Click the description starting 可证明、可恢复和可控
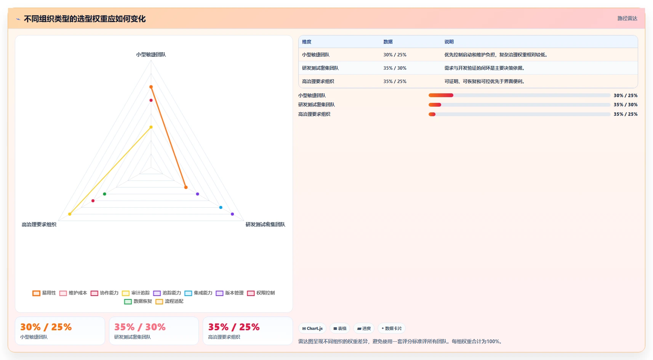The image size is (653, 360). coord(485,82)
